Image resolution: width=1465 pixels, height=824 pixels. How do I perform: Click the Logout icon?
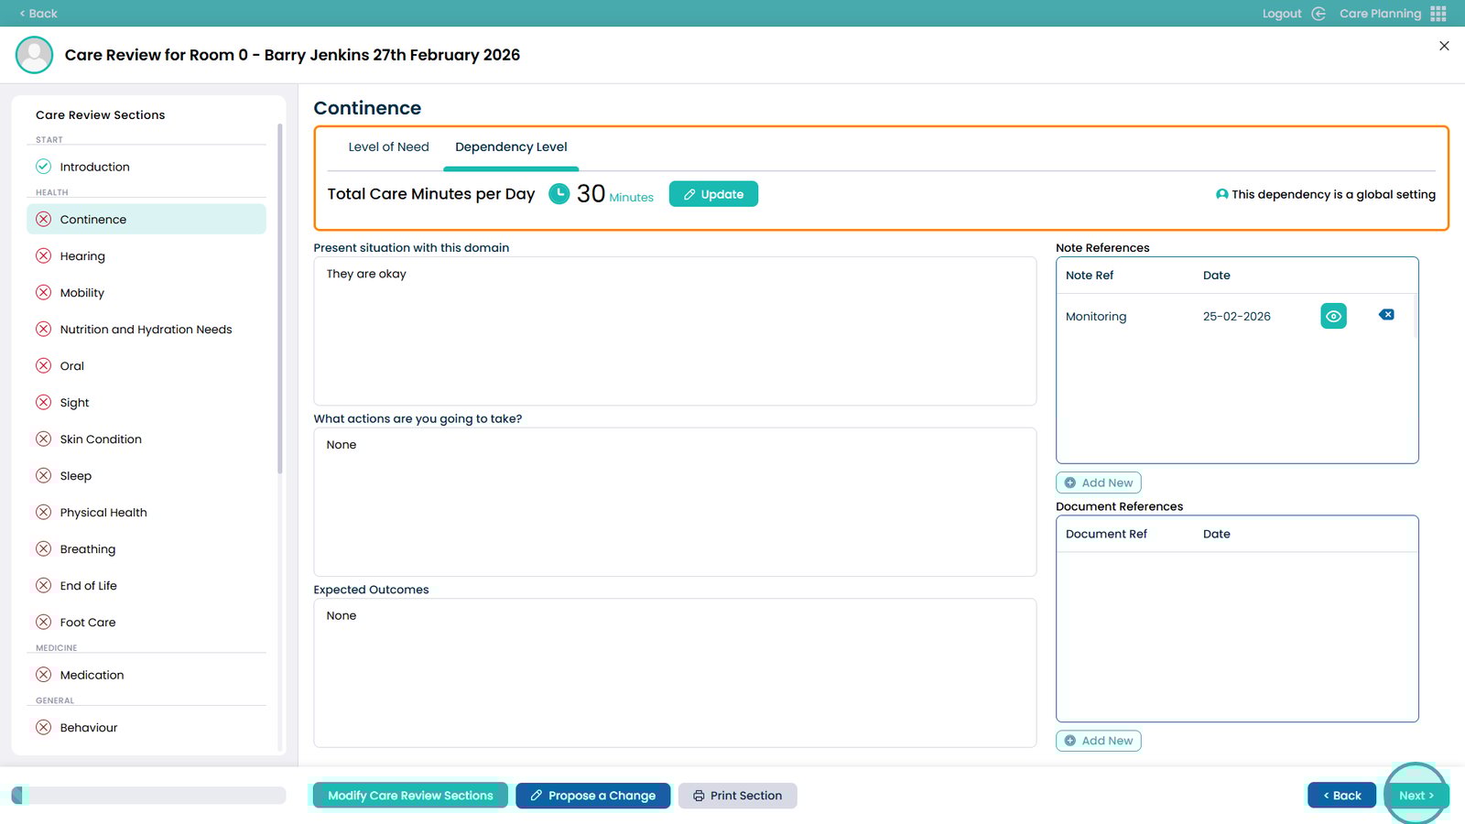(1318, 14)
